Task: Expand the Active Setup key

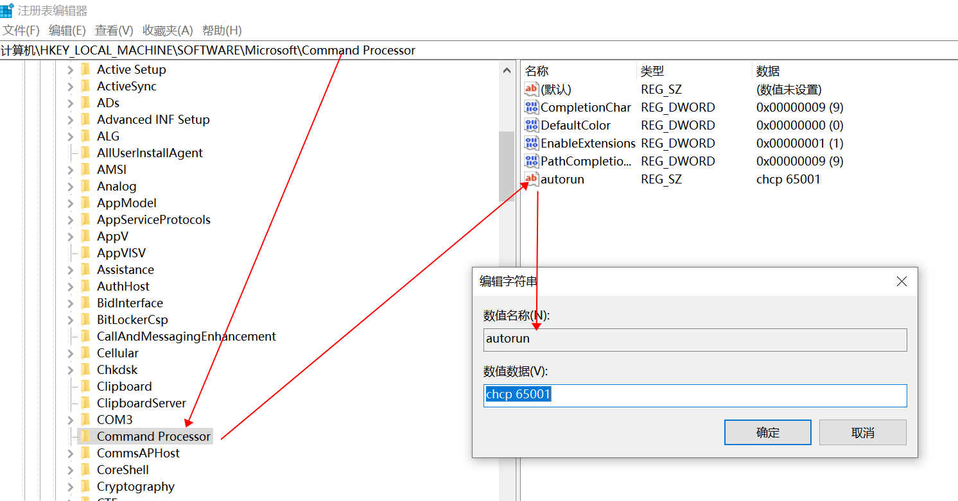Action: coord(71,69)
